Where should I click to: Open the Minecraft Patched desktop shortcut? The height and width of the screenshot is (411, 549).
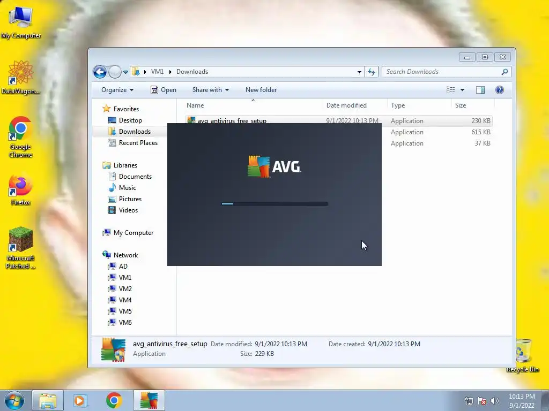[x=21, y=248]
